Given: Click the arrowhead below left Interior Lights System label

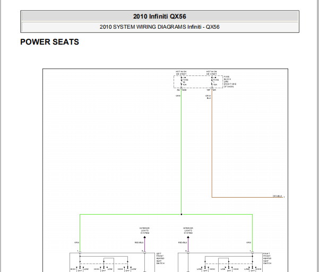Looking at the screenshot, I should point(145,237).
